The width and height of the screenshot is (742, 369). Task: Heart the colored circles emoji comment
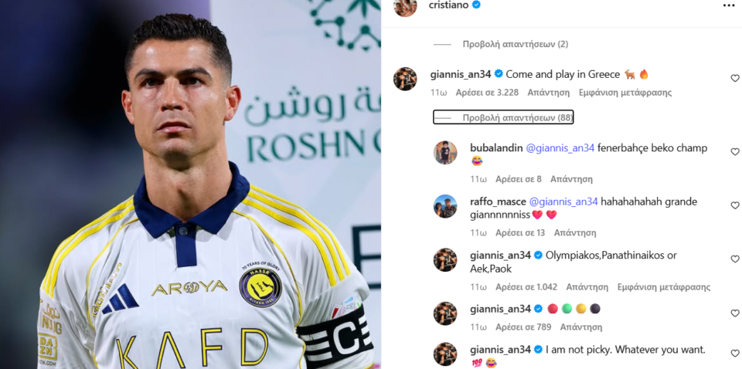coord(735,313)
